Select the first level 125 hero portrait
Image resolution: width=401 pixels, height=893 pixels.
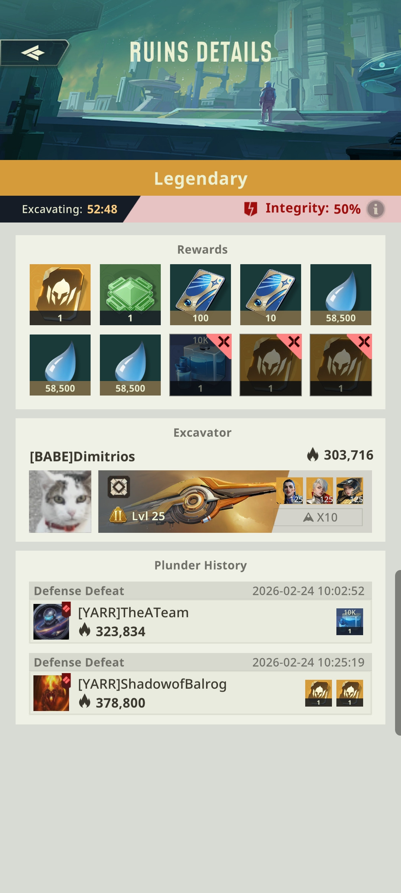coord(290,491)
